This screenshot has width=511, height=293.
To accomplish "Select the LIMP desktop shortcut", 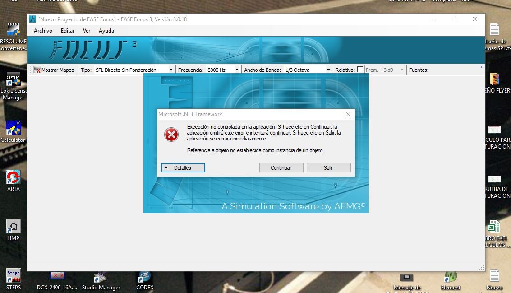I will [x=14, y=230].
